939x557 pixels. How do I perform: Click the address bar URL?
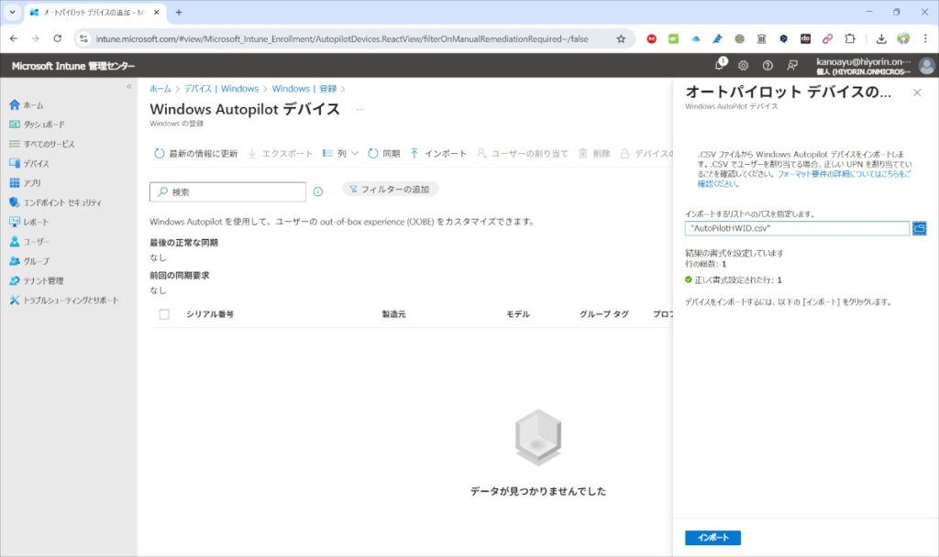coord(342,38)
